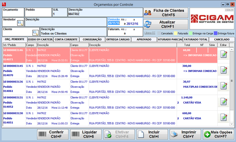The width and height of the screenshot is (236, 142).
Task: Open Ficha de Clientes Ctrl+F5
Action: (166, 13)
